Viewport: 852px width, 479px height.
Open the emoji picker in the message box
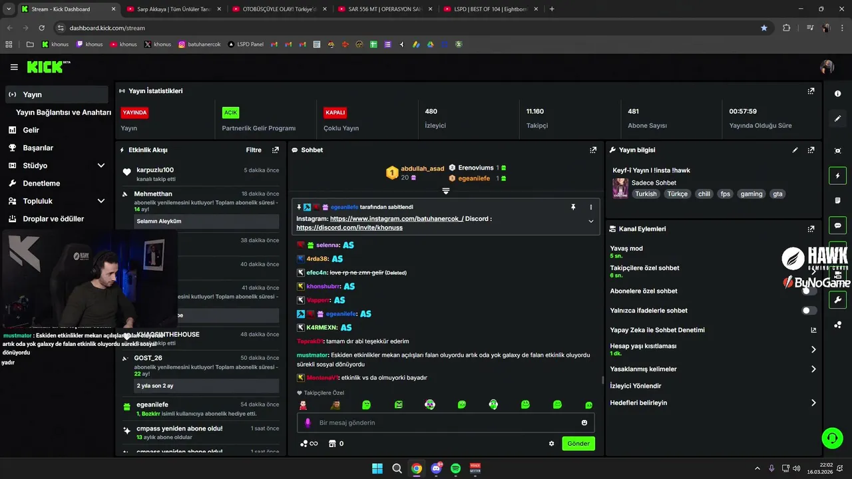click(x=584, y=422)
